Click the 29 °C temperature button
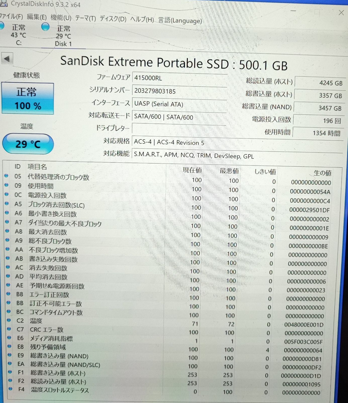Image resolution: width=348 pixels, height=403 pixels. click(28, 144)
